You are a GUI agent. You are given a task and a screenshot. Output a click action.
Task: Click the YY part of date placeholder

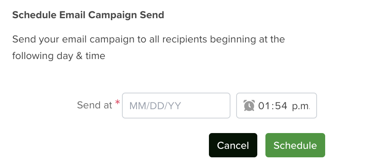[174, 106]
